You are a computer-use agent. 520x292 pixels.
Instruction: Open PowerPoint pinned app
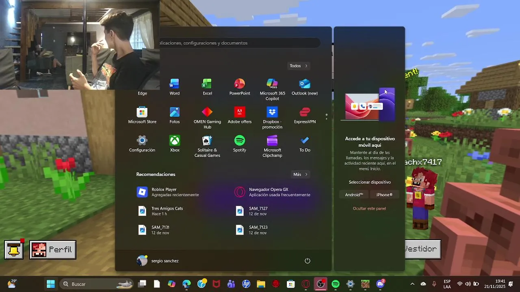(x=240, y=87)
